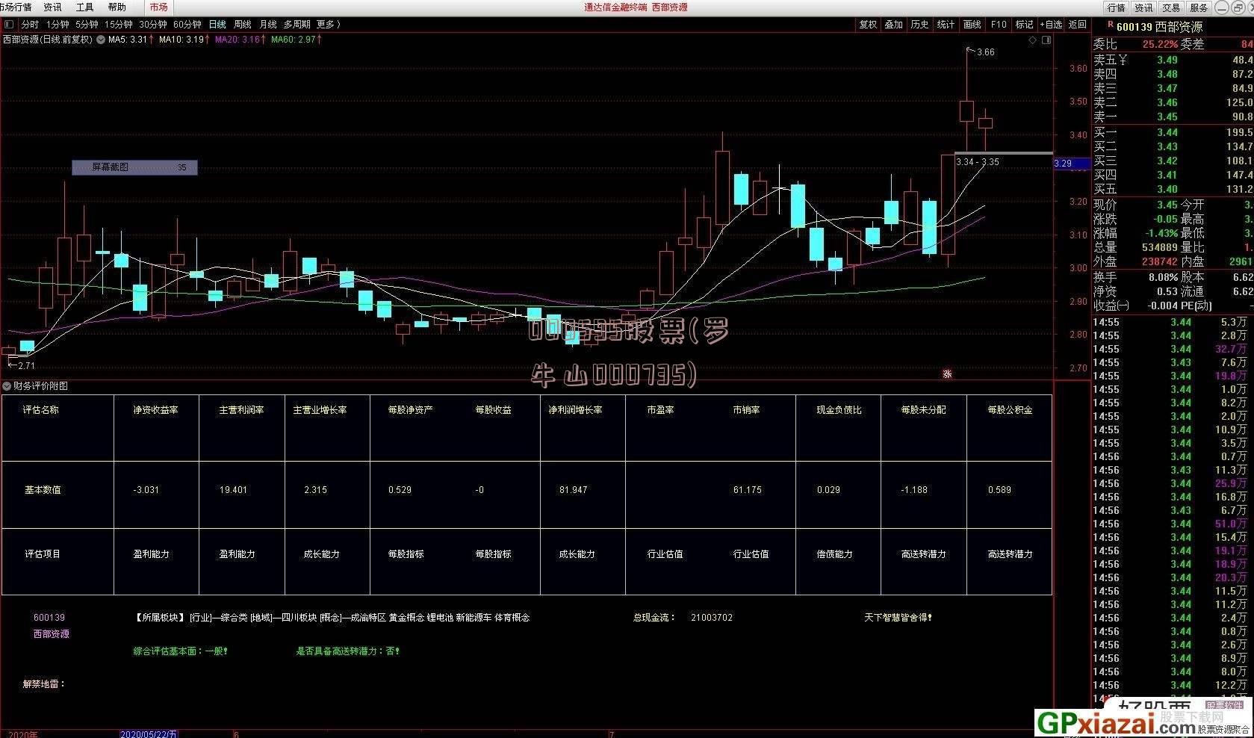Screen dimensions: 1254x738
Task: Click the 81.947 value cell
Action: 573,490
